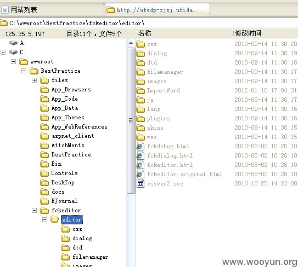Click the ImportWord folder icon

pyautogui.click(x=140, y=91)
